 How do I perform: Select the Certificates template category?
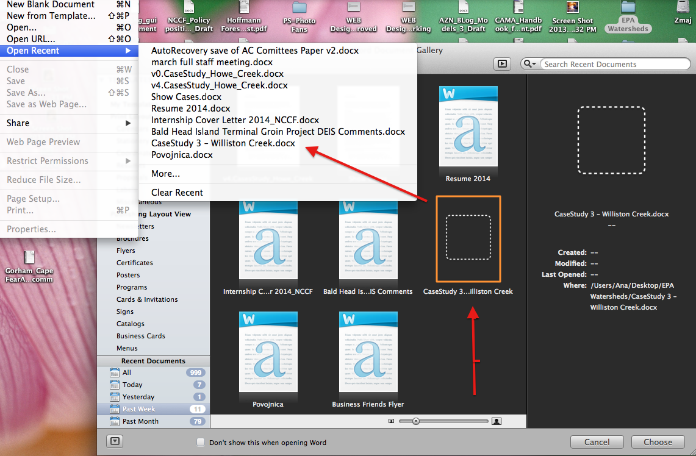[134, 263]
